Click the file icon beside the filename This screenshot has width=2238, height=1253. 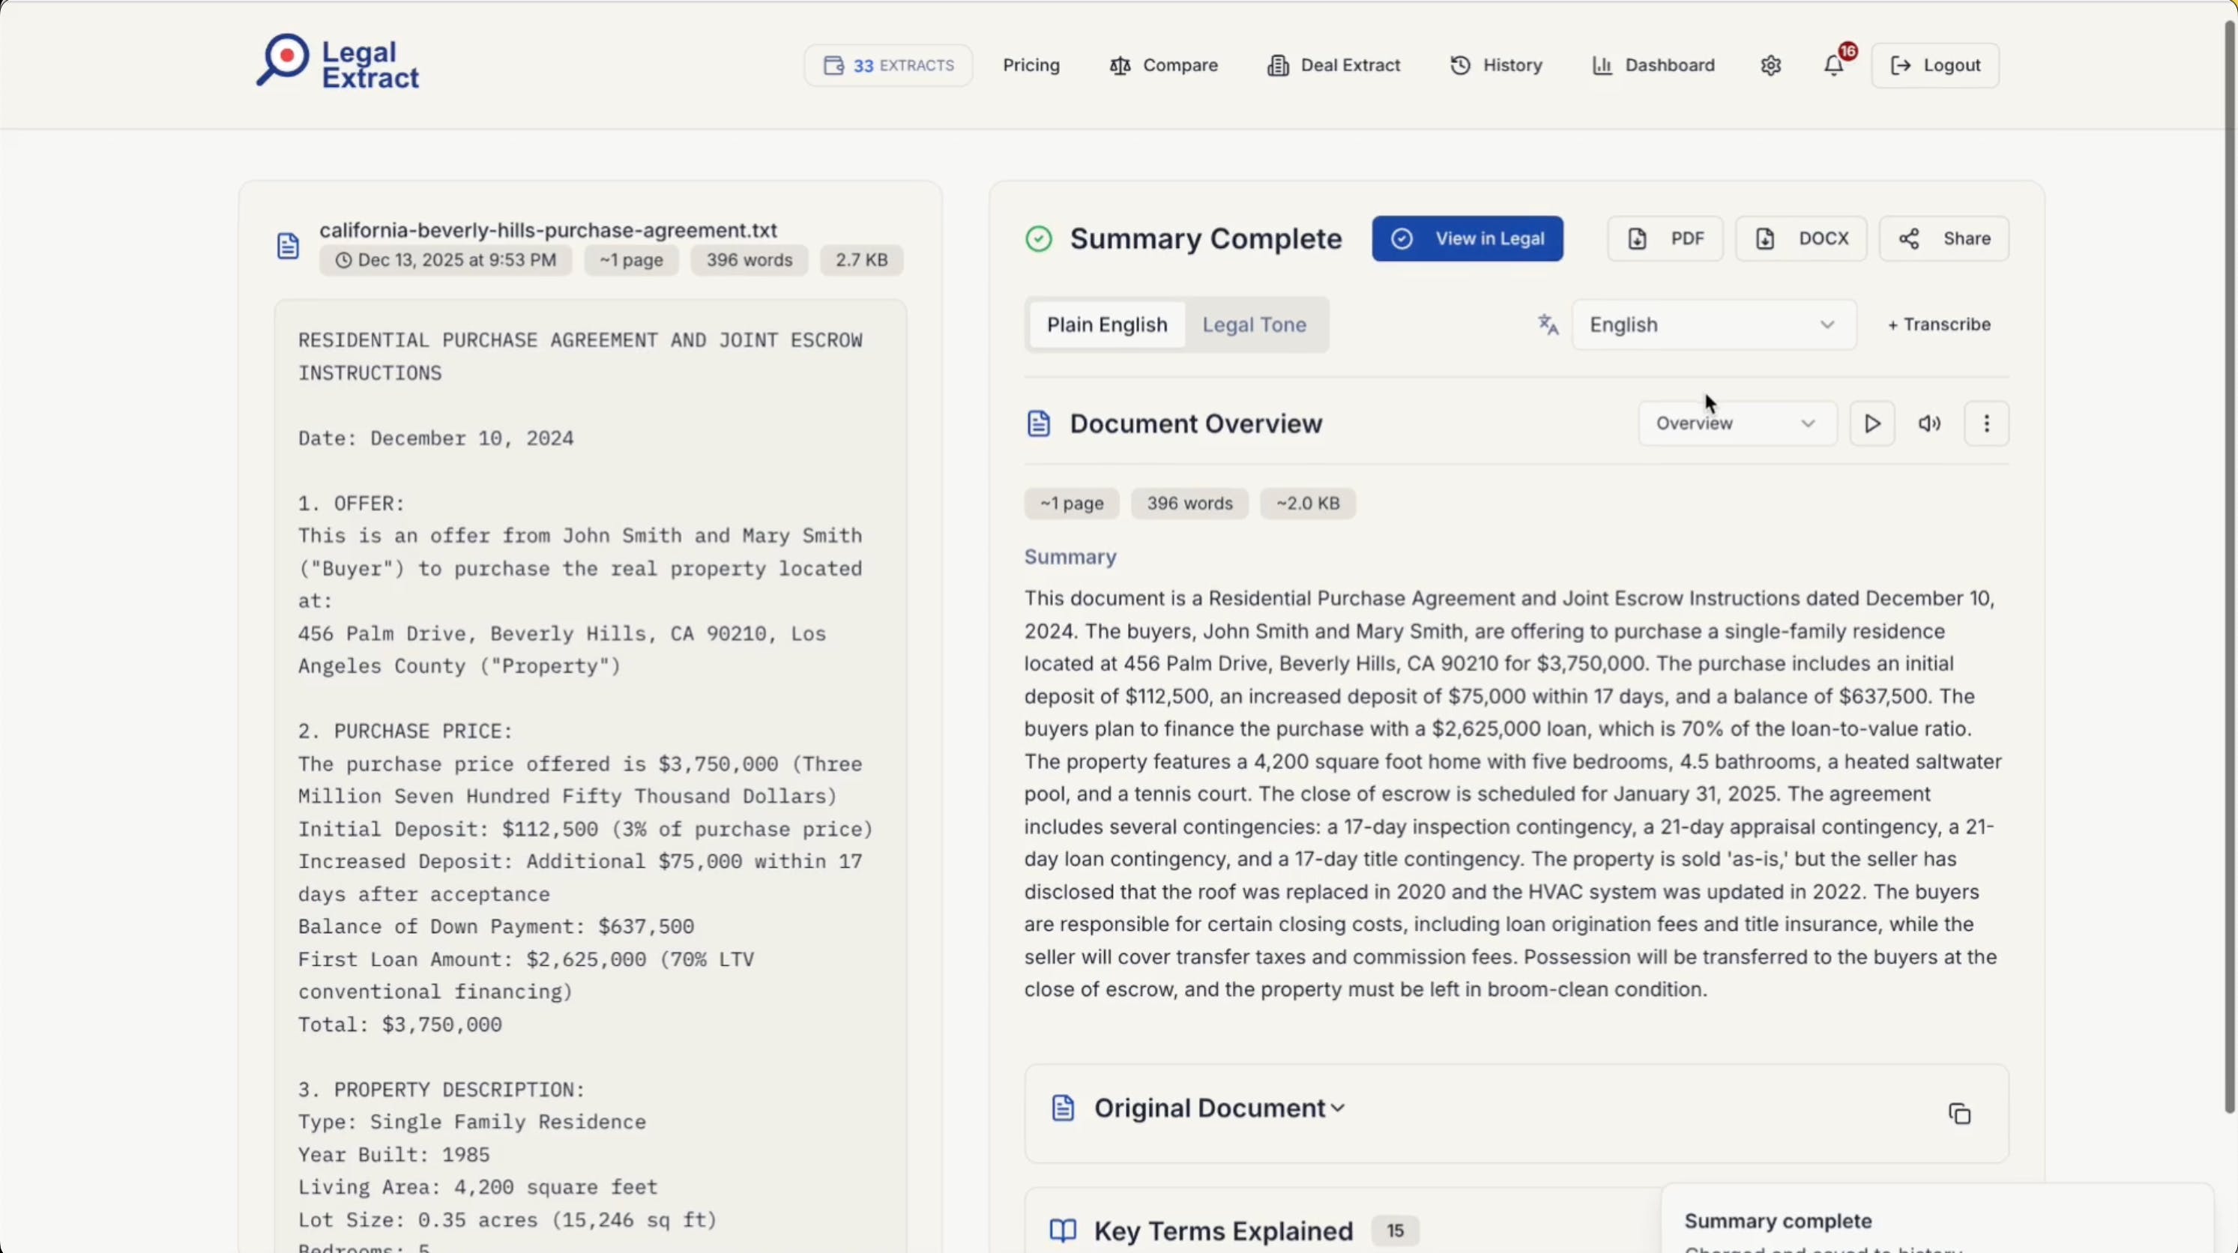pos(288,246)
